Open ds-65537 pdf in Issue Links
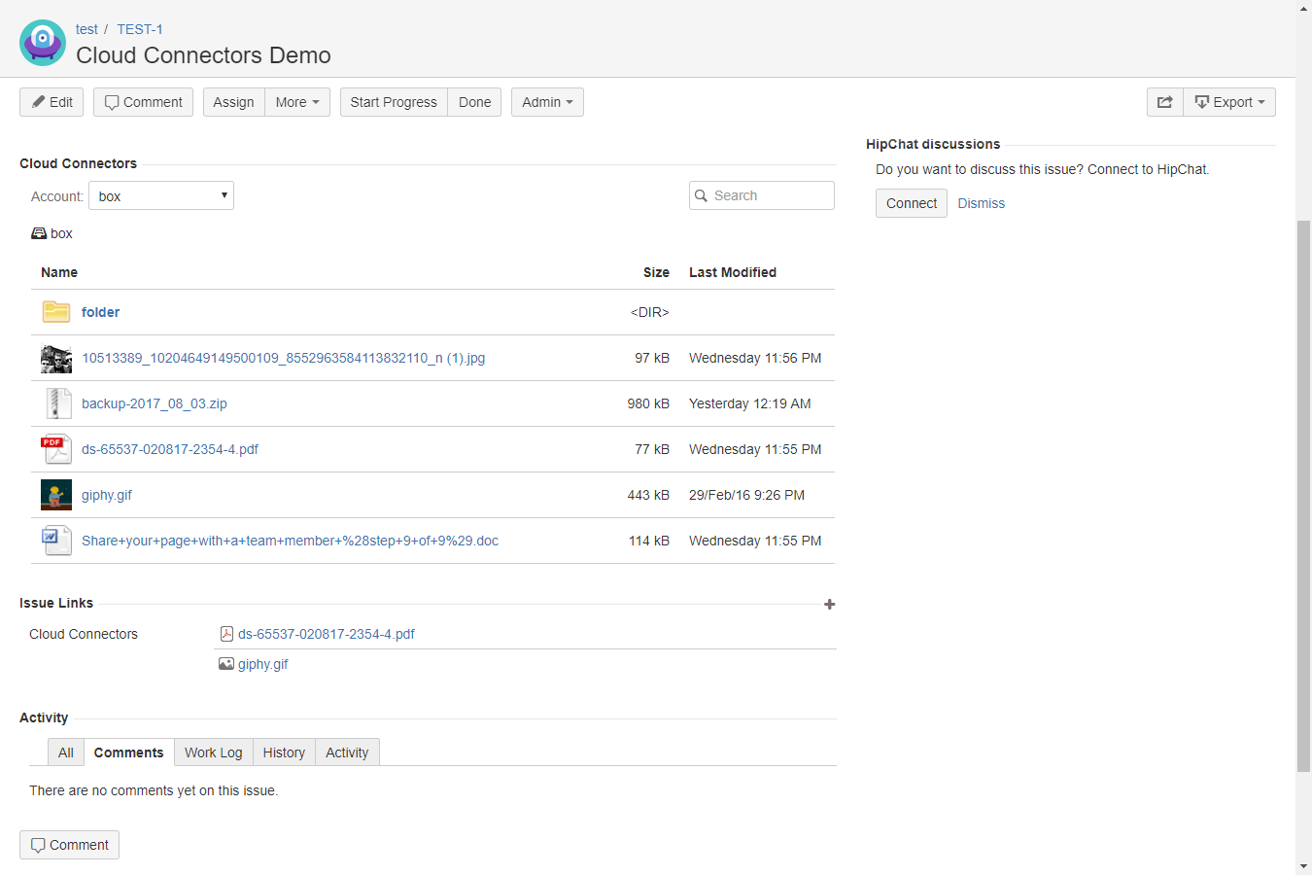1312x875 pixels. (327, 634)
